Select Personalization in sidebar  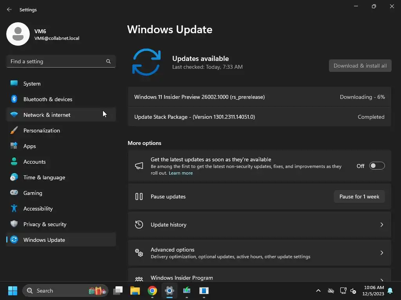[x=61, y=130]
